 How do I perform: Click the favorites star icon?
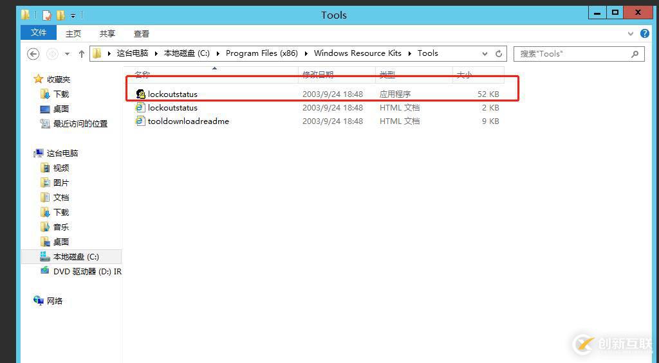point(38,79)
